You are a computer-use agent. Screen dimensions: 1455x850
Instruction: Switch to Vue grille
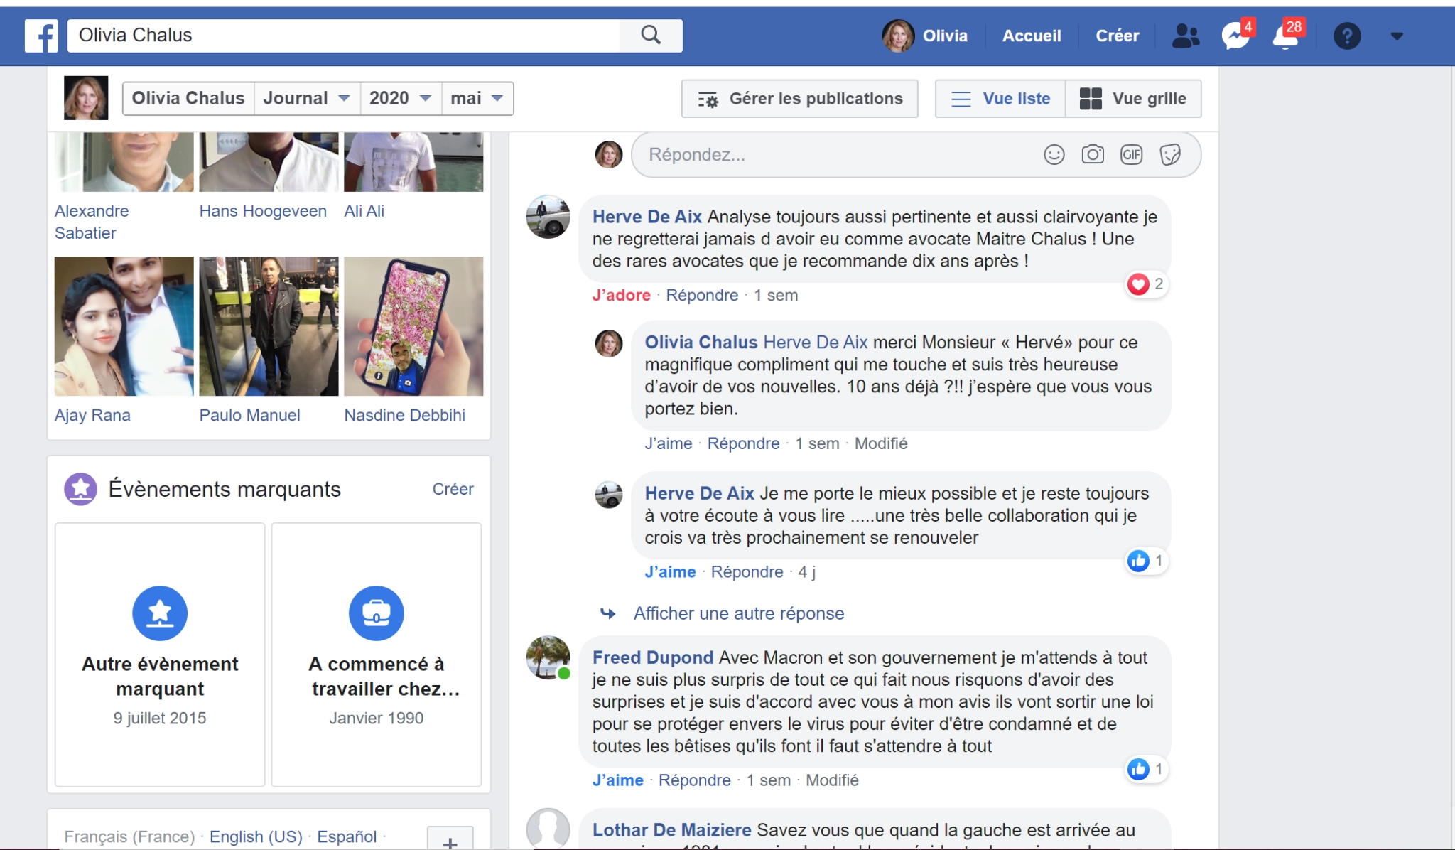click(x=1133, y=99)
